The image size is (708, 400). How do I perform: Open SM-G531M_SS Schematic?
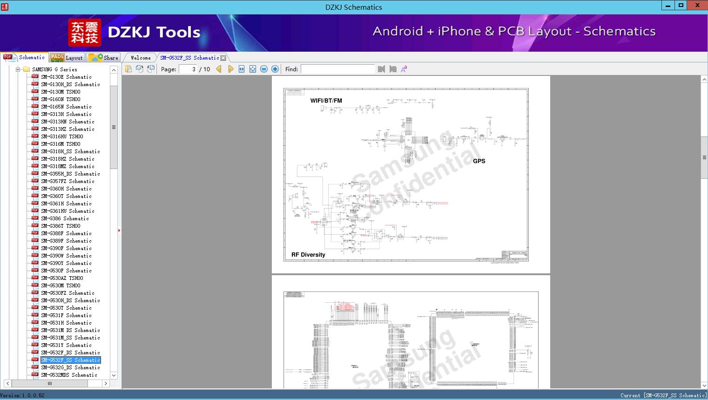point(70,338)
